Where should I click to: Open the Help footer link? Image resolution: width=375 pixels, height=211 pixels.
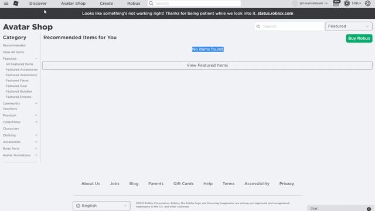click(x=208, y=183)
